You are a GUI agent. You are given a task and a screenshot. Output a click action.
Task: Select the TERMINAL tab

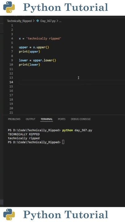click(x=47, y=119)
